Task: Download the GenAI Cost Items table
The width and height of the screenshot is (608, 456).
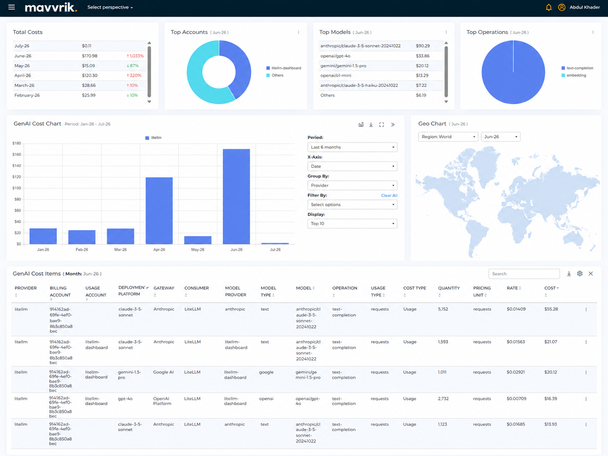Action: [569, 274]
